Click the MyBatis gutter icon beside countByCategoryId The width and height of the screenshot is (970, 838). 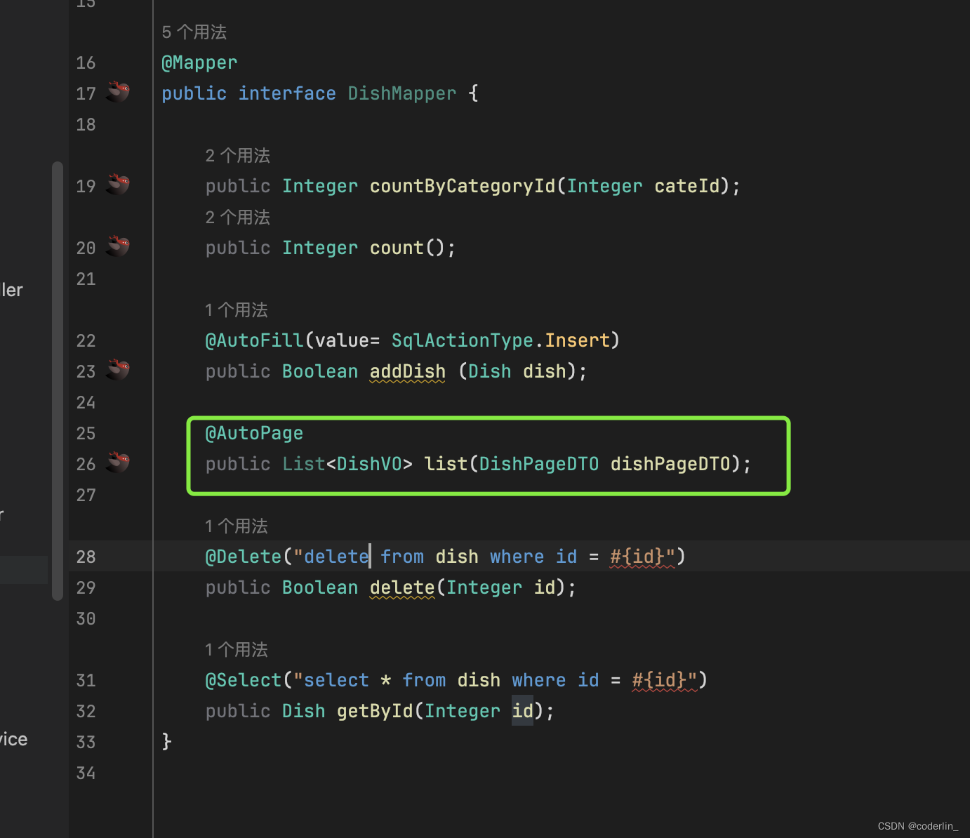click(118, 184)
